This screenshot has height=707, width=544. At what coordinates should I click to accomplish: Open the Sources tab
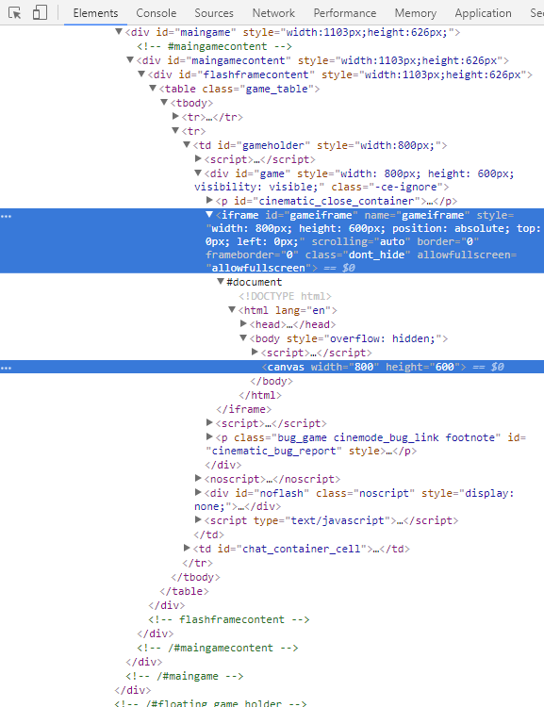coord(214,13)
